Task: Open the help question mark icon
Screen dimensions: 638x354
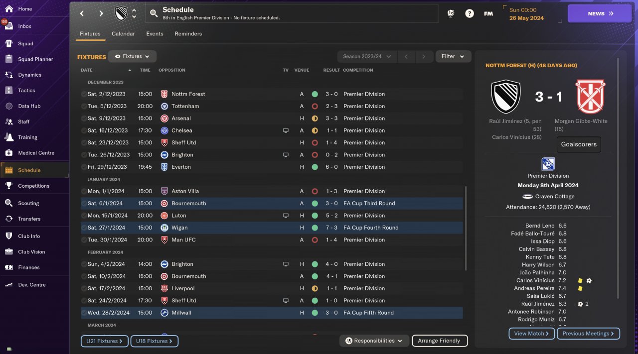Action: point(470,13)
